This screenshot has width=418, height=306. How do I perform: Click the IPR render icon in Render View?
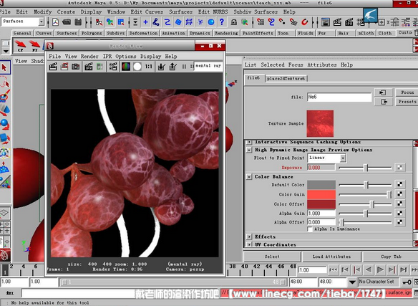click(x=89, y=67)
